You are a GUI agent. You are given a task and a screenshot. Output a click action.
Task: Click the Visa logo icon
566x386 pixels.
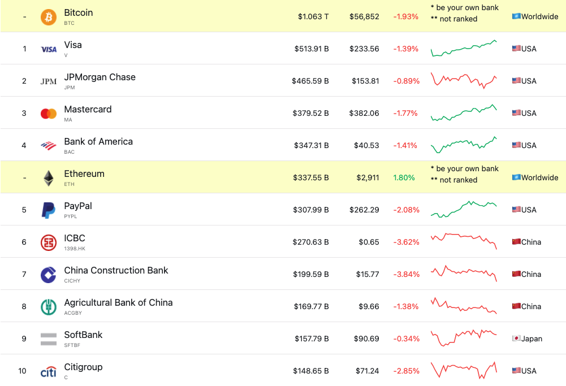coord(49,49)
